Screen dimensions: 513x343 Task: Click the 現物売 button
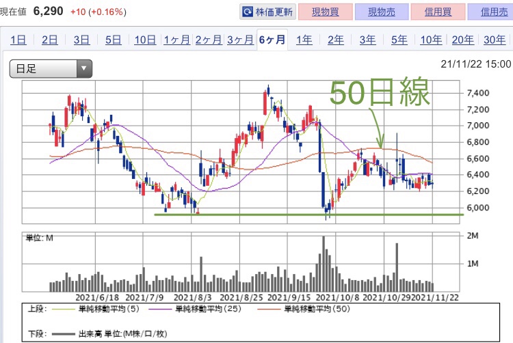(x=382, y=12)
